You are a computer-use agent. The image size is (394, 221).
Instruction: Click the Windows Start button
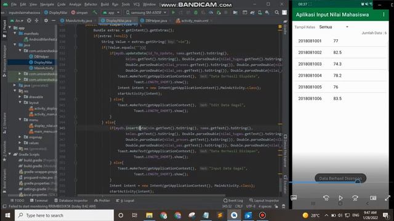tap(7, 215)
